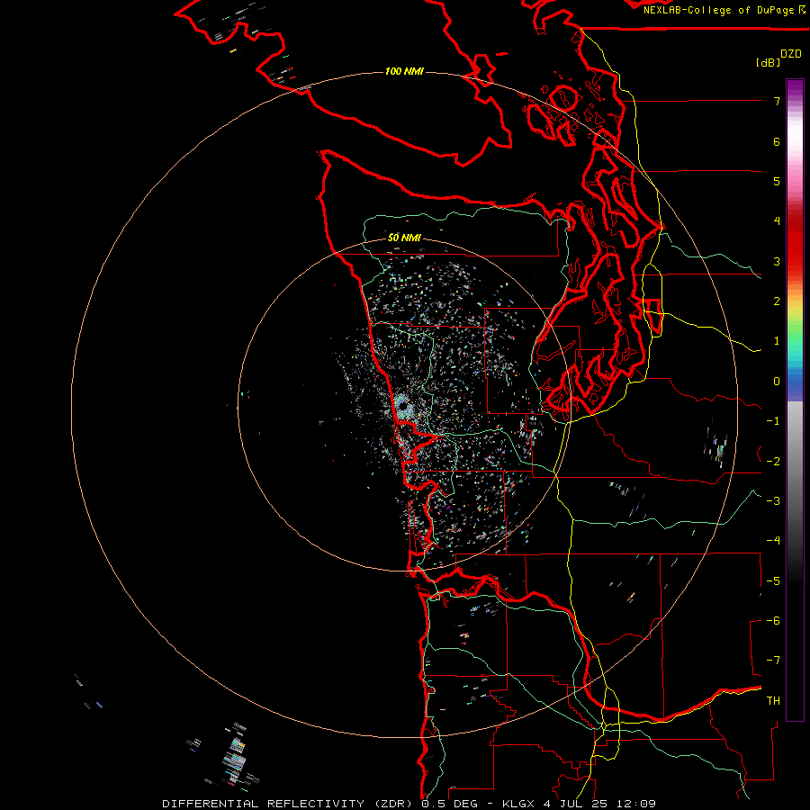Click the "100 NMI" range ring label
Screen dimensions: 810x810
point(404,71)
